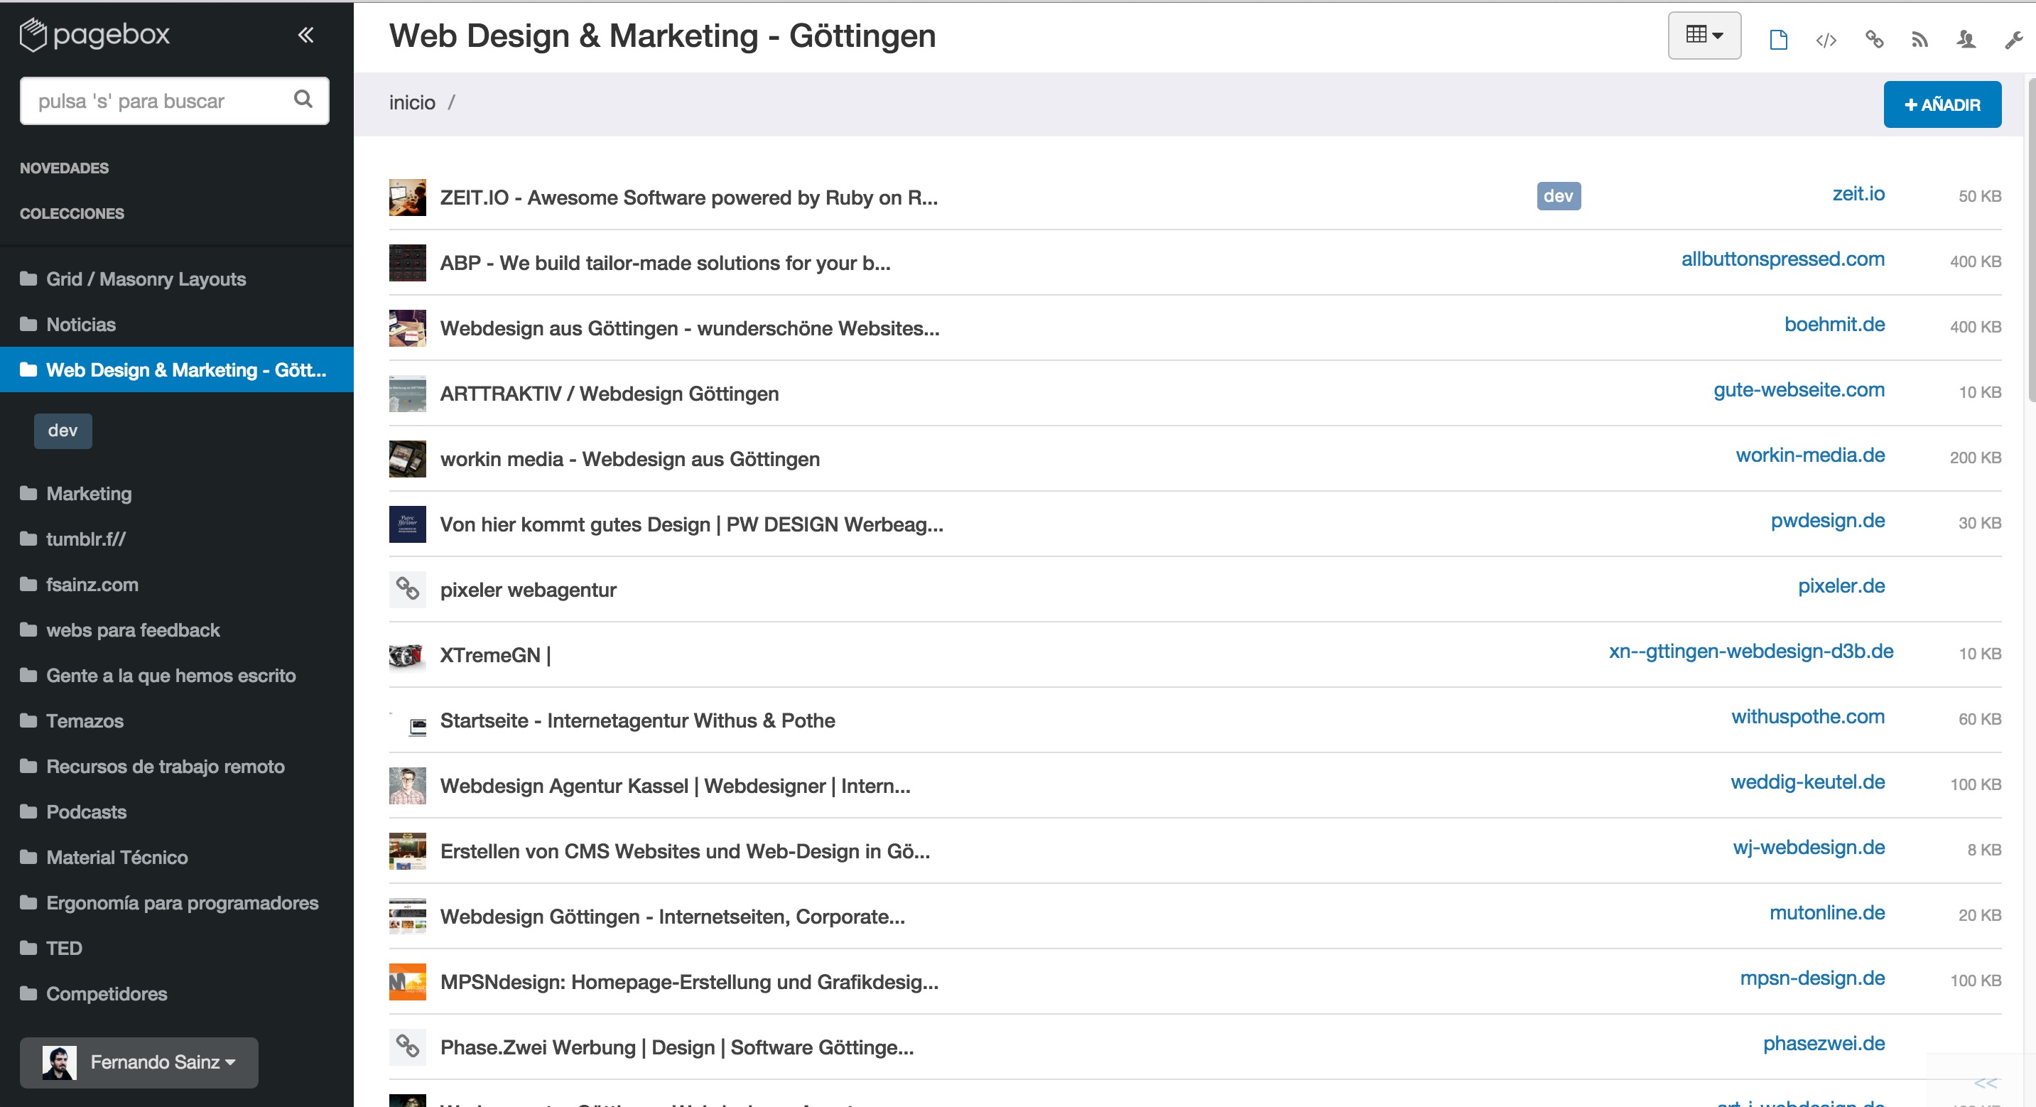Open NOVEDADES section

(x=64, y=168)
